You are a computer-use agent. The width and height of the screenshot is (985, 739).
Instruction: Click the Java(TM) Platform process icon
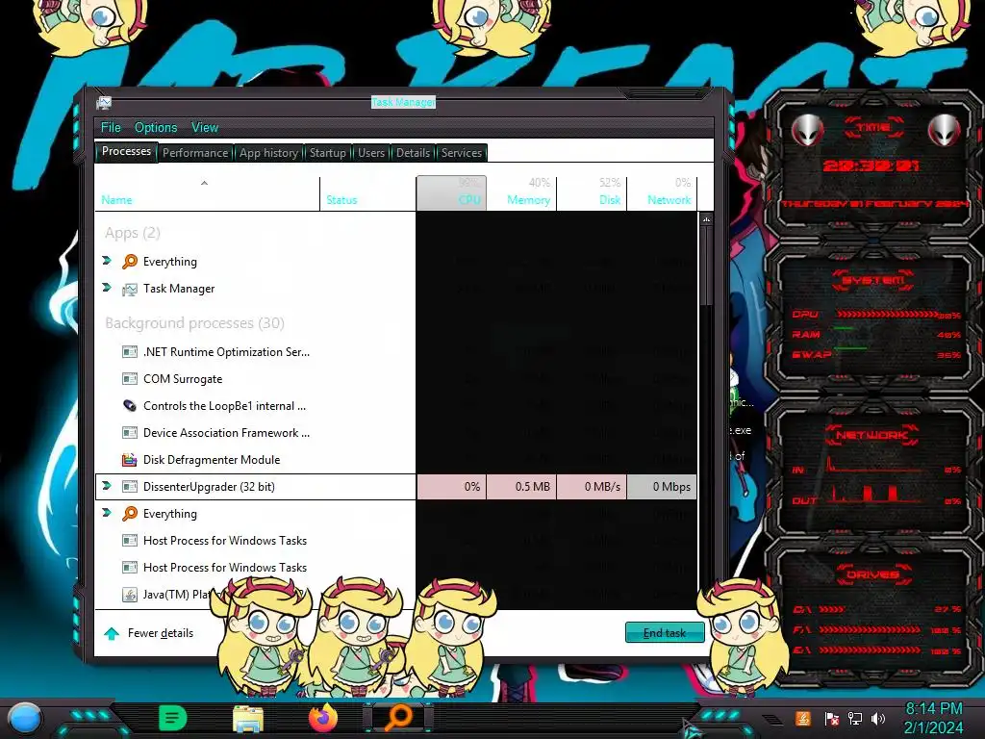coord(130,595)
